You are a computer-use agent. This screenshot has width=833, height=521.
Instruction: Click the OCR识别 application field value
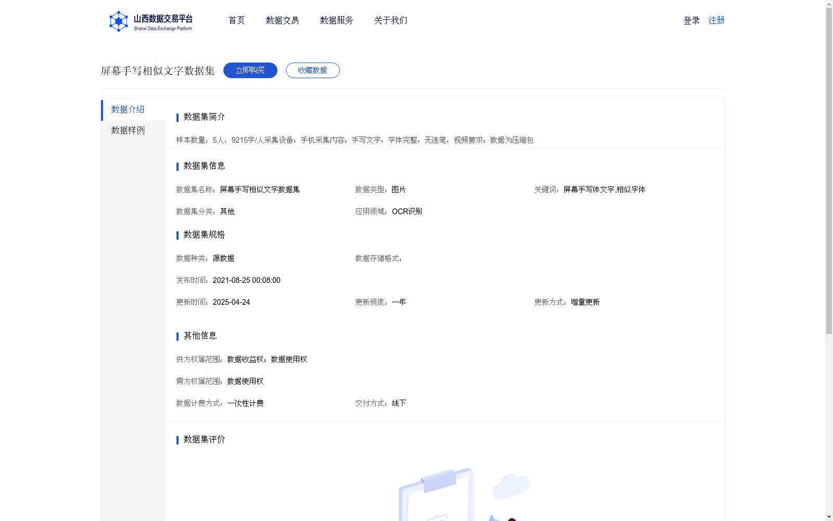(407, 212)
